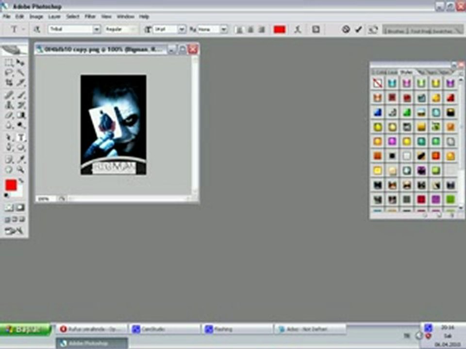
Task: Switch to Standard Screen Mode button
Action: pyautogui.click(x=7, y=220)
